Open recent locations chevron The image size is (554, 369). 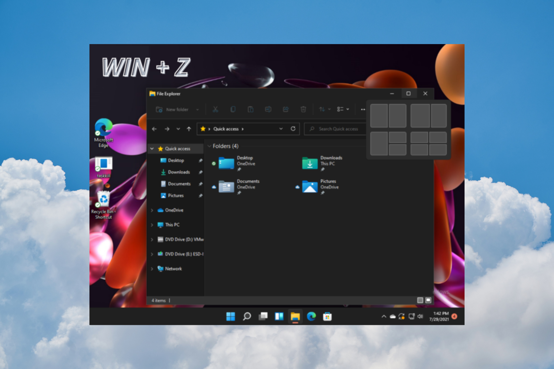tap(178, 129)
